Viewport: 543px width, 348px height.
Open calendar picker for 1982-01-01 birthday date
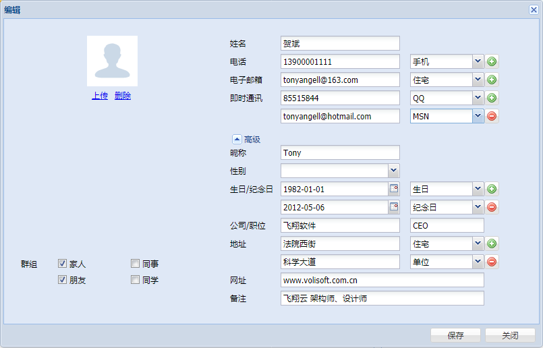(x=394, y=189)
